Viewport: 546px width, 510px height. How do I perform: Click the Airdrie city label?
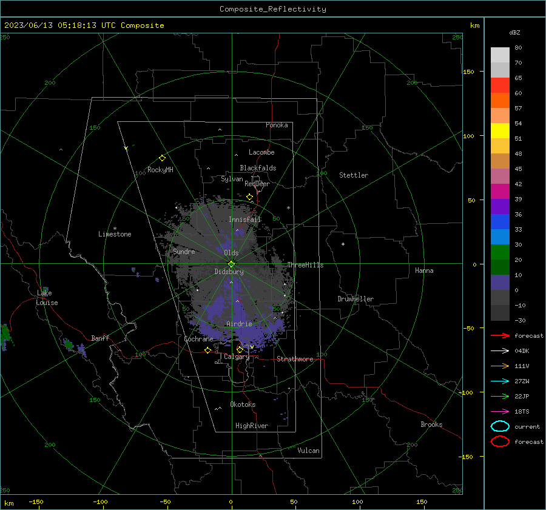239,324
